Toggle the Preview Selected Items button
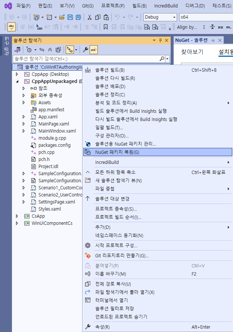The height and width of the screenshot is (332, 233). coord(94,50)
